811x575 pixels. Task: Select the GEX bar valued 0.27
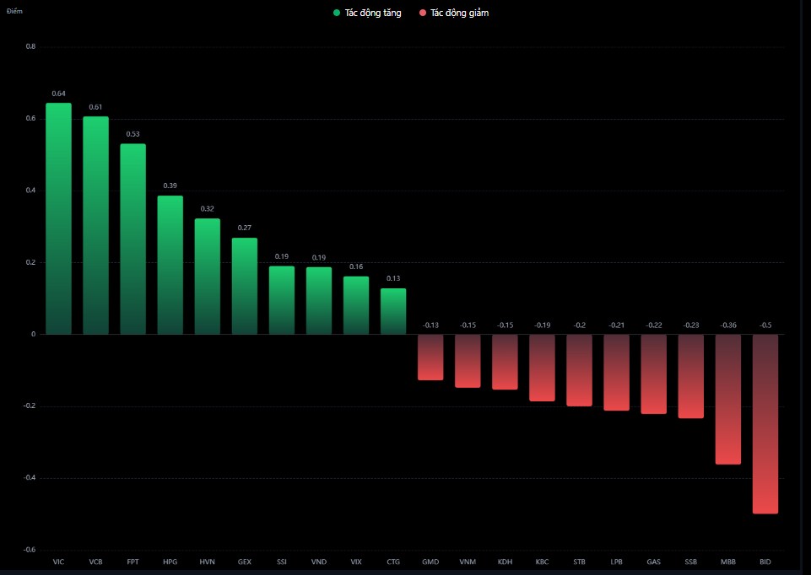(x=245, y=286)
